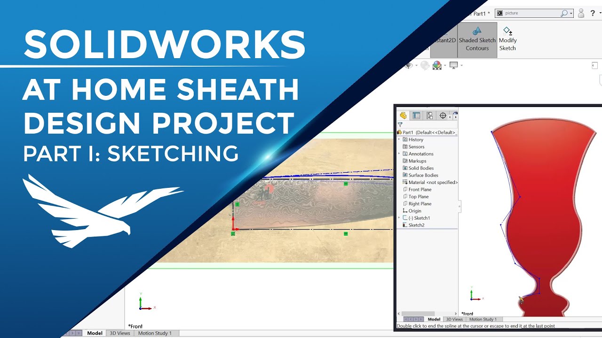Expand the History tree node
The width and height of the screenshot is (602, 338).
click(399, 139)
